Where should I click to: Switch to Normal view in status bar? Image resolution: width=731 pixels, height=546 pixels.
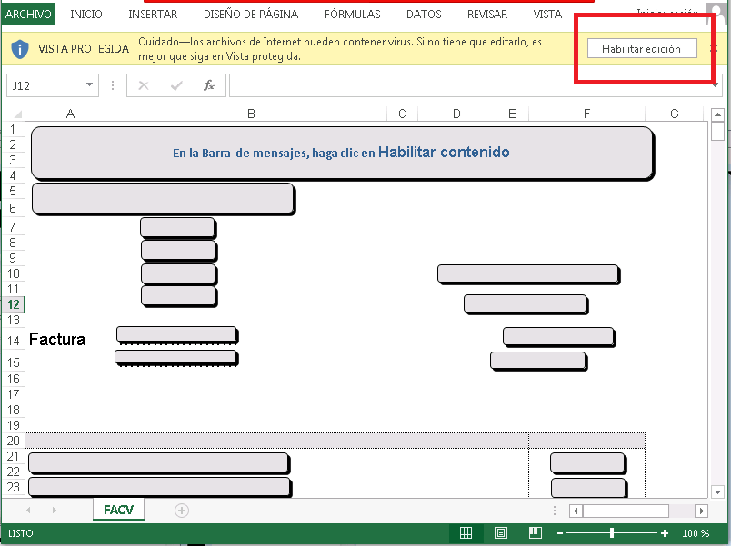click(x=466, y=533)
